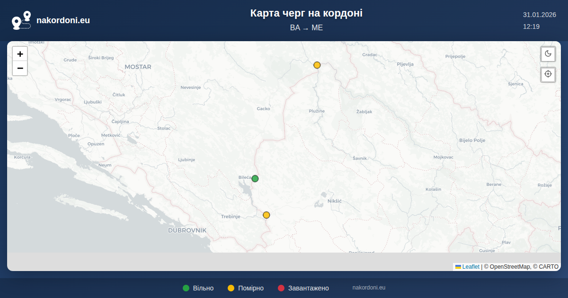This screenshot has width=568, height=298.
Task: Click the Nikšić city label on map
Action: coord(335,201)
